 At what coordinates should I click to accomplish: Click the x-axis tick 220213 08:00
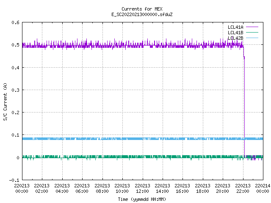pos(102,189)
